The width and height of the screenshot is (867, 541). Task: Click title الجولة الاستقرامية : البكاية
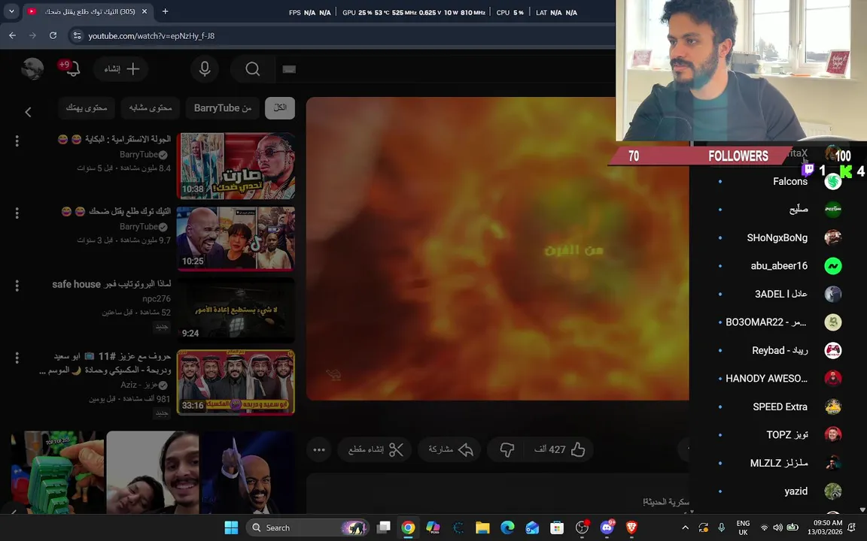coord(114,139)
